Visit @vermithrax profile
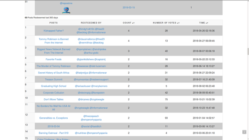 pyautogui.click(x=85, y=42)
